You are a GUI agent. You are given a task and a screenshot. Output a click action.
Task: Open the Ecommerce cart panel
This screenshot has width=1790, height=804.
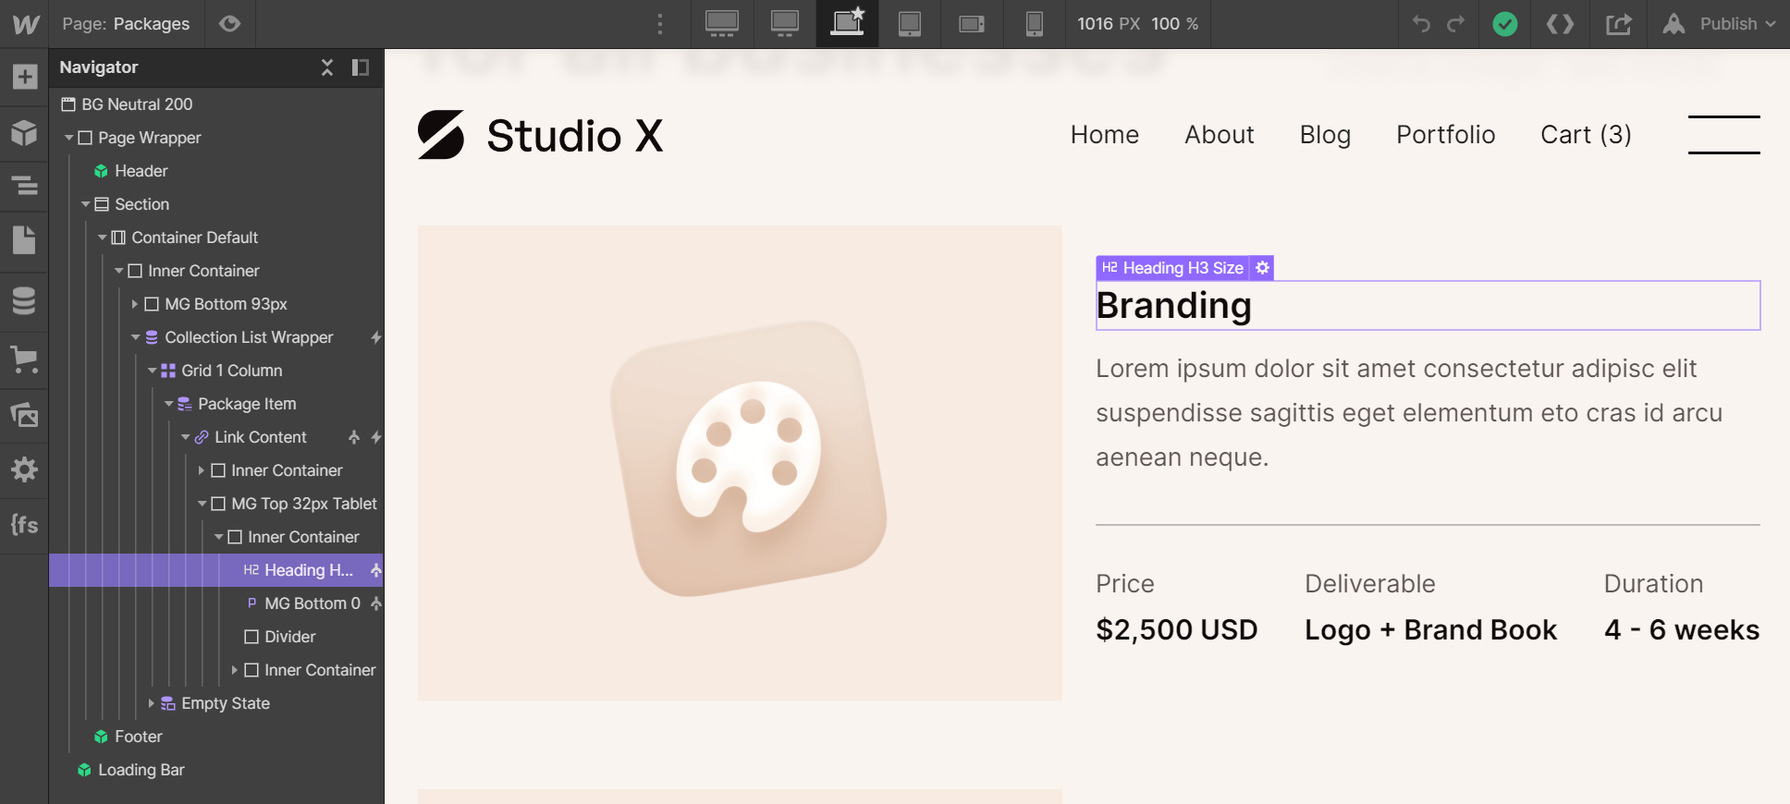pos(24,359)
